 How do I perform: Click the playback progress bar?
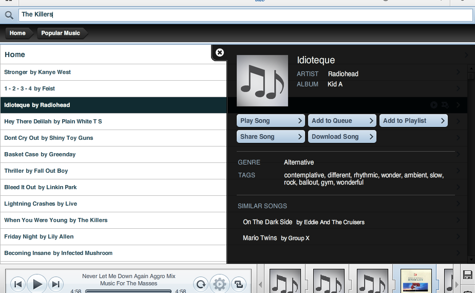(128, 291)
